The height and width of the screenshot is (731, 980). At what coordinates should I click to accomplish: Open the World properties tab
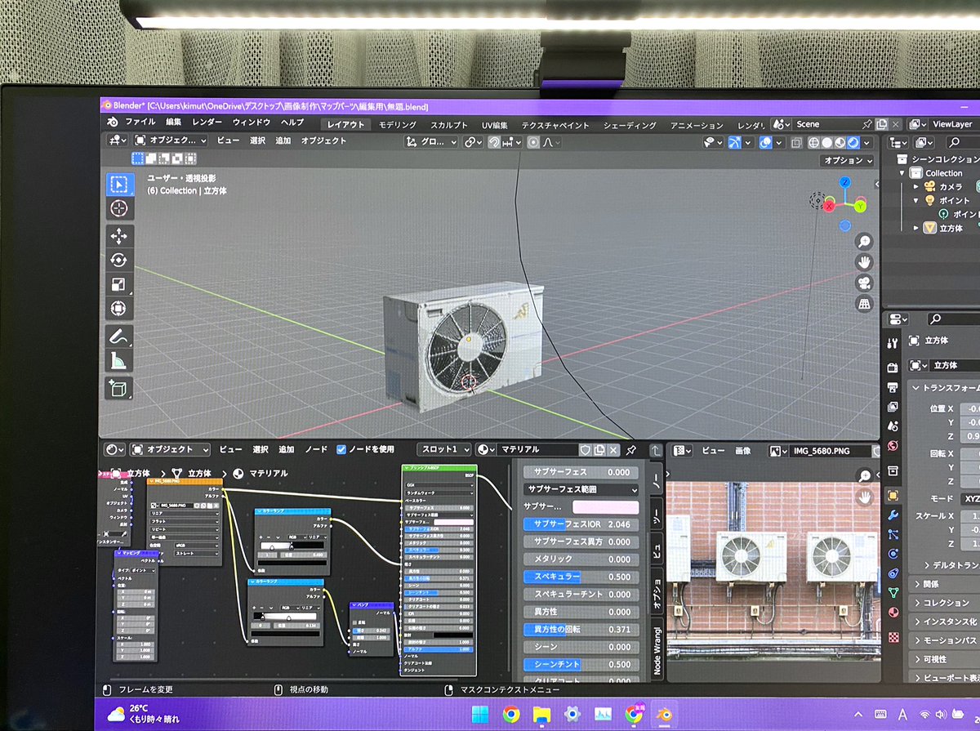coord(893,445)
